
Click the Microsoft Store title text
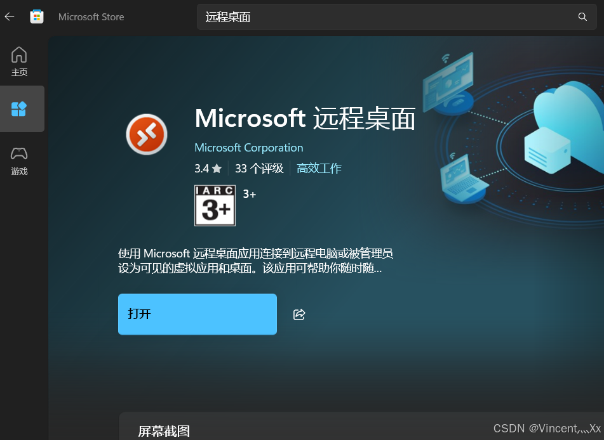(x=91, y=17)
